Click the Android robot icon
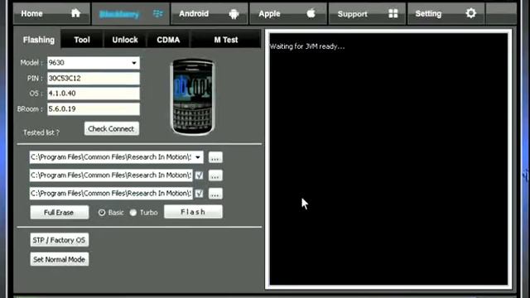The image size is (530, 298). coord(234,14)
